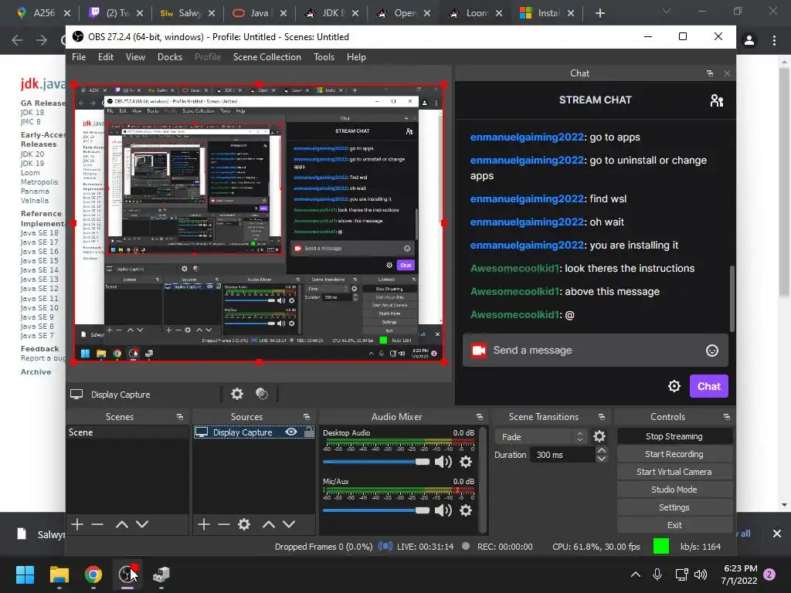Click Start Virtual Camera button

674,472
